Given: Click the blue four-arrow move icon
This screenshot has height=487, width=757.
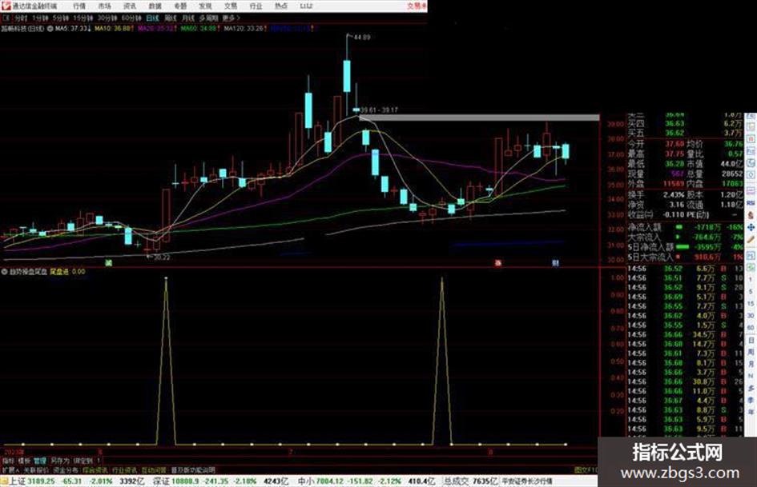Looking at the screenshot, I should pos(751,227).
